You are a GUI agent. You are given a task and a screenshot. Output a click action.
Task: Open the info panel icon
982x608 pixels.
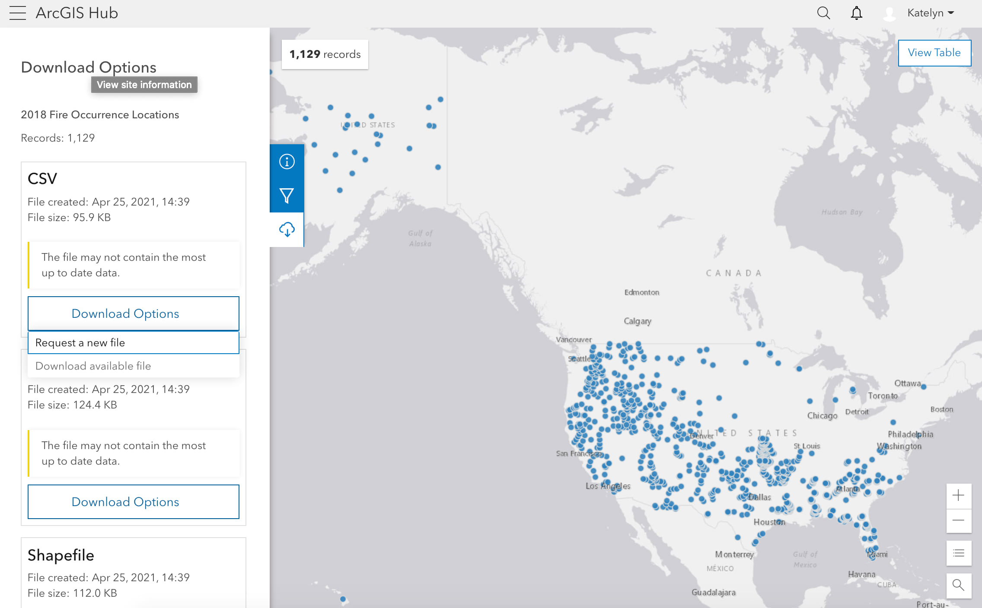287,161
